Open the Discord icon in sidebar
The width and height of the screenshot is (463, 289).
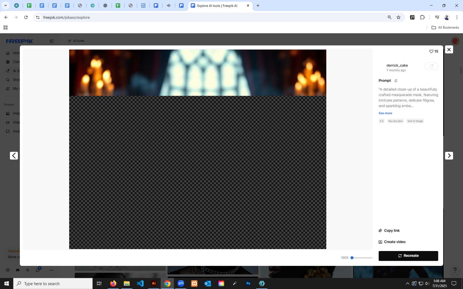pyautogui.click(x=18, y=270)
